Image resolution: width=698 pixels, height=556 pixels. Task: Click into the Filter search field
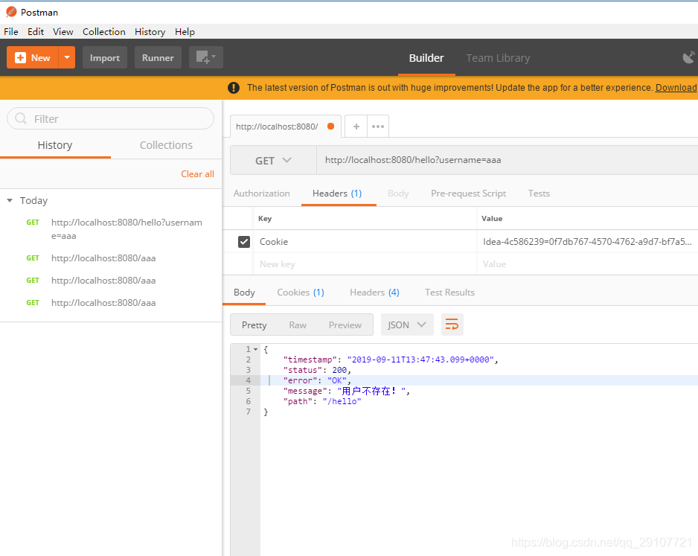point(110,118)
